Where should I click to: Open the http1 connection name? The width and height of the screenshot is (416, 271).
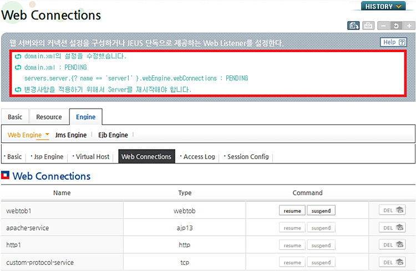click(13, 245)
